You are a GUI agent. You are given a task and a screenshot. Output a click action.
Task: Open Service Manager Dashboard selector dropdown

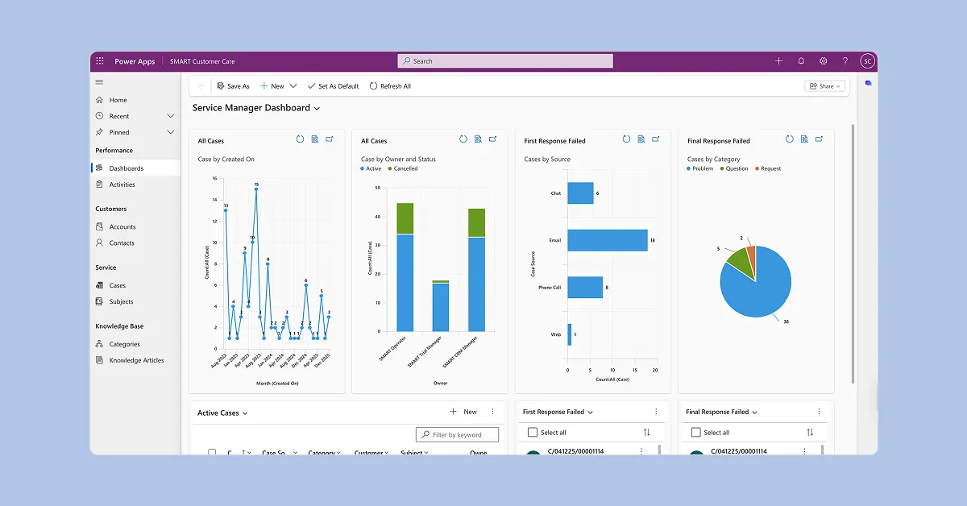click(317, 108)
